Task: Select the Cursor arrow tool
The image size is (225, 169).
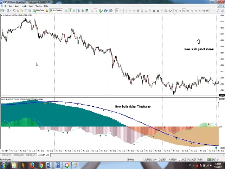Action: click(117, 11)
